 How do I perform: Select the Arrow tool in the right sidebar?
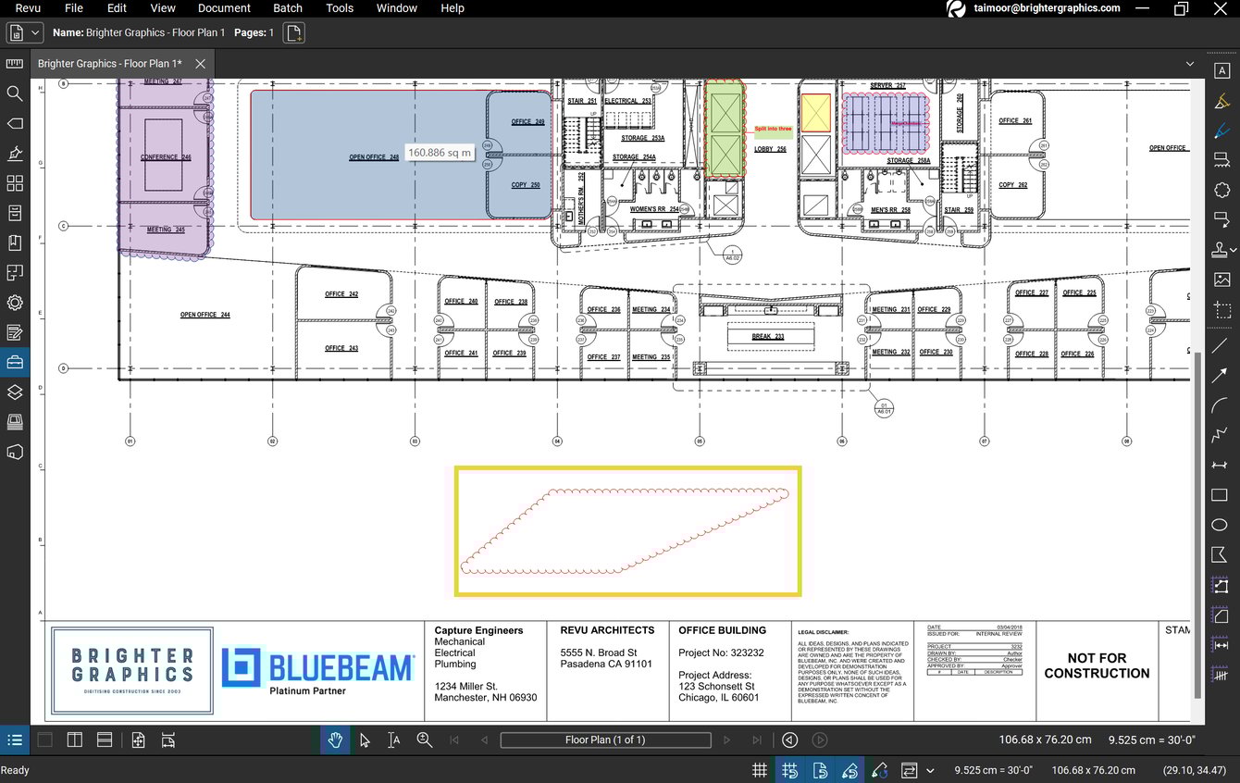1221,375
